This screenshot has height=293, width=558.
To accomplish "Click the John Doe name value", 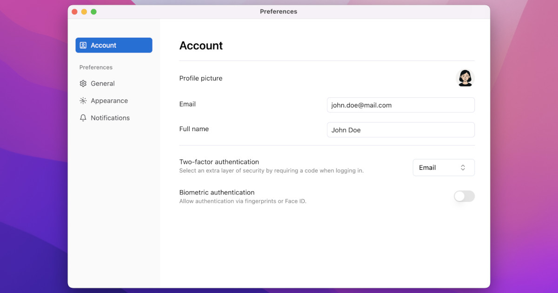I will click(346, 130).
